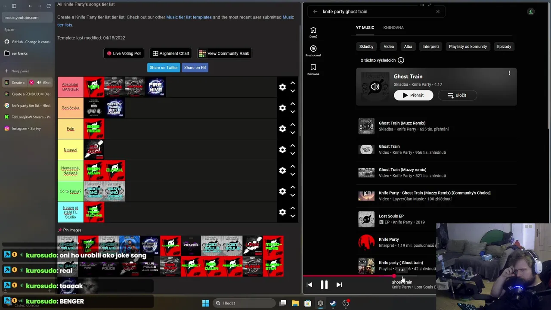Select Destroy Them With Lazers thumbnail
551x310 pixels.
[x=115, y=108]
